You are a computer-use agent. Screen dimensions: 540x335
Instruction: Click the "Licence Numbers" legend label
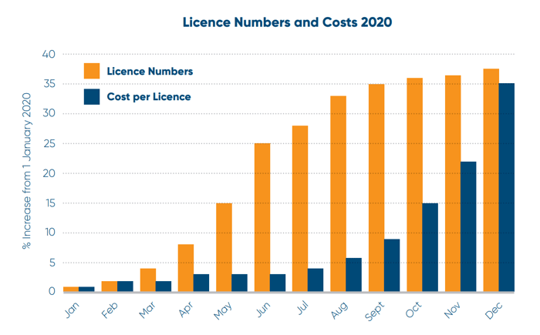click(150, 71)
